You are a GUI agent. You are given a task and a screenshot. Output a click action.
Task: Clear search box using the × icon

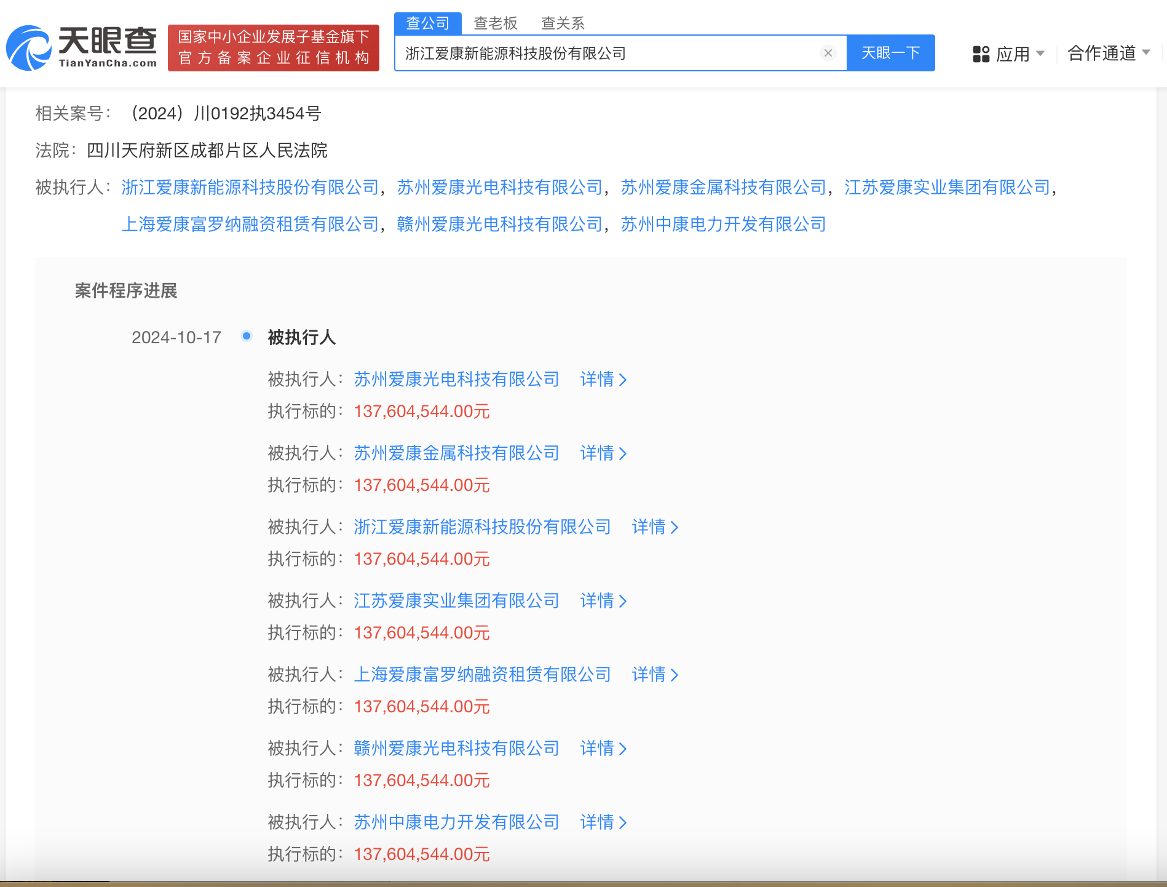tap(829, 53)
